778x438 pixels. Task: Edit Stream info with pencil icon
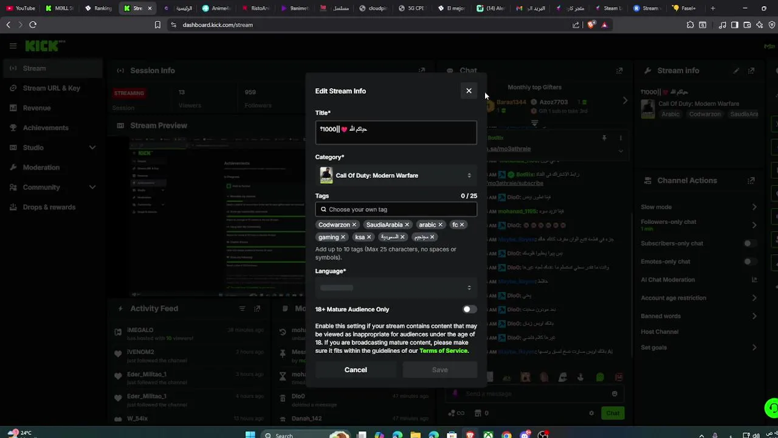click(x=736, y=71)
